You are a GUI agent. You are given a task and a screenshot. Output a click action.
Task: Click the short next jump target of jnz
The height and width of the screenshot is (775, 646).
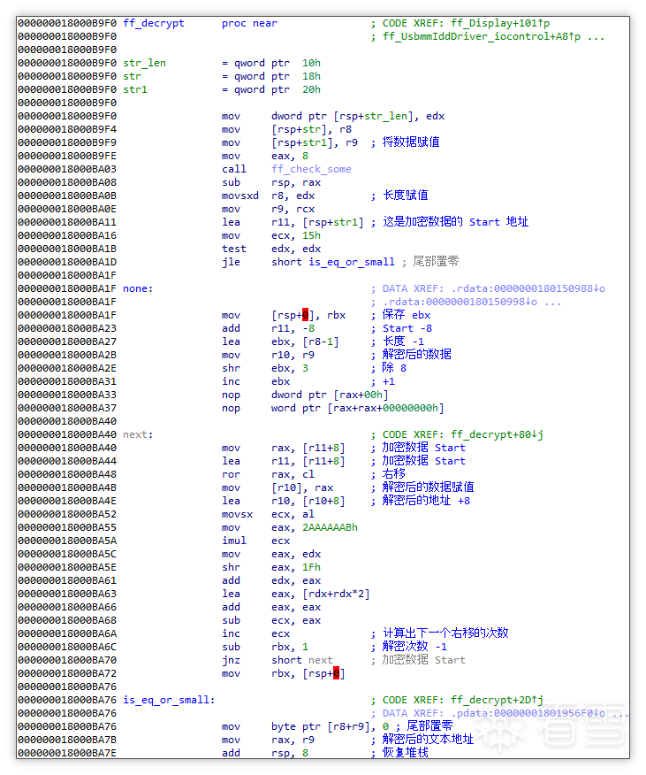301,660
